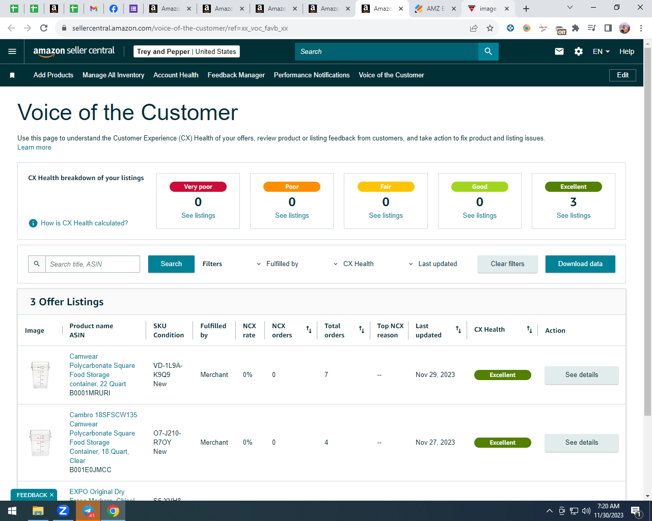Open a new browser tab with the plus button
The image size is (652, 521).
[526, 9]
